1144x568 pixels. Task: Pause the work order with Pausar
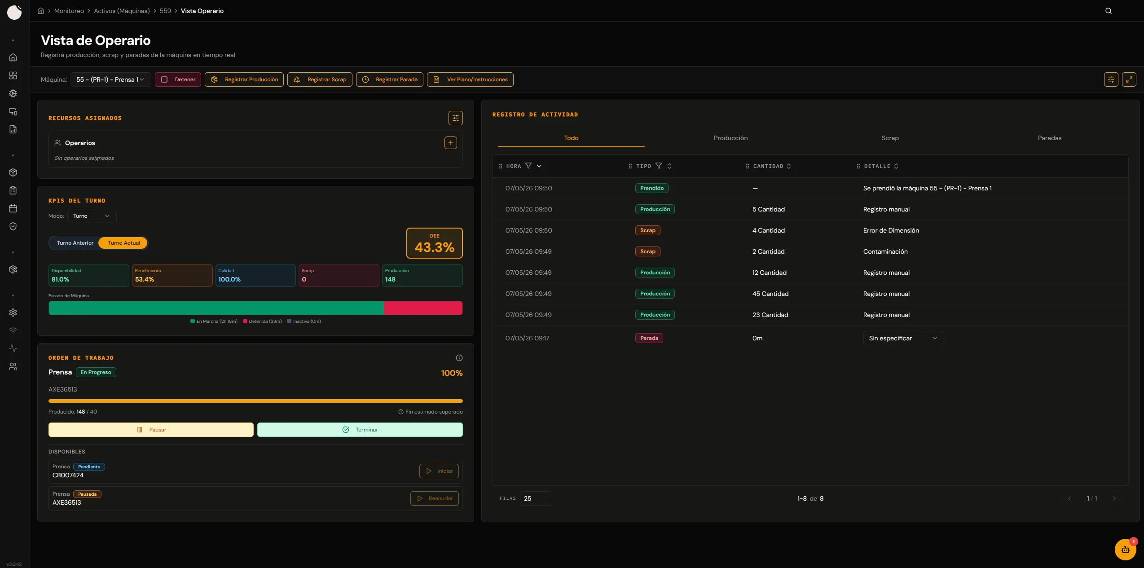[151, 430]
